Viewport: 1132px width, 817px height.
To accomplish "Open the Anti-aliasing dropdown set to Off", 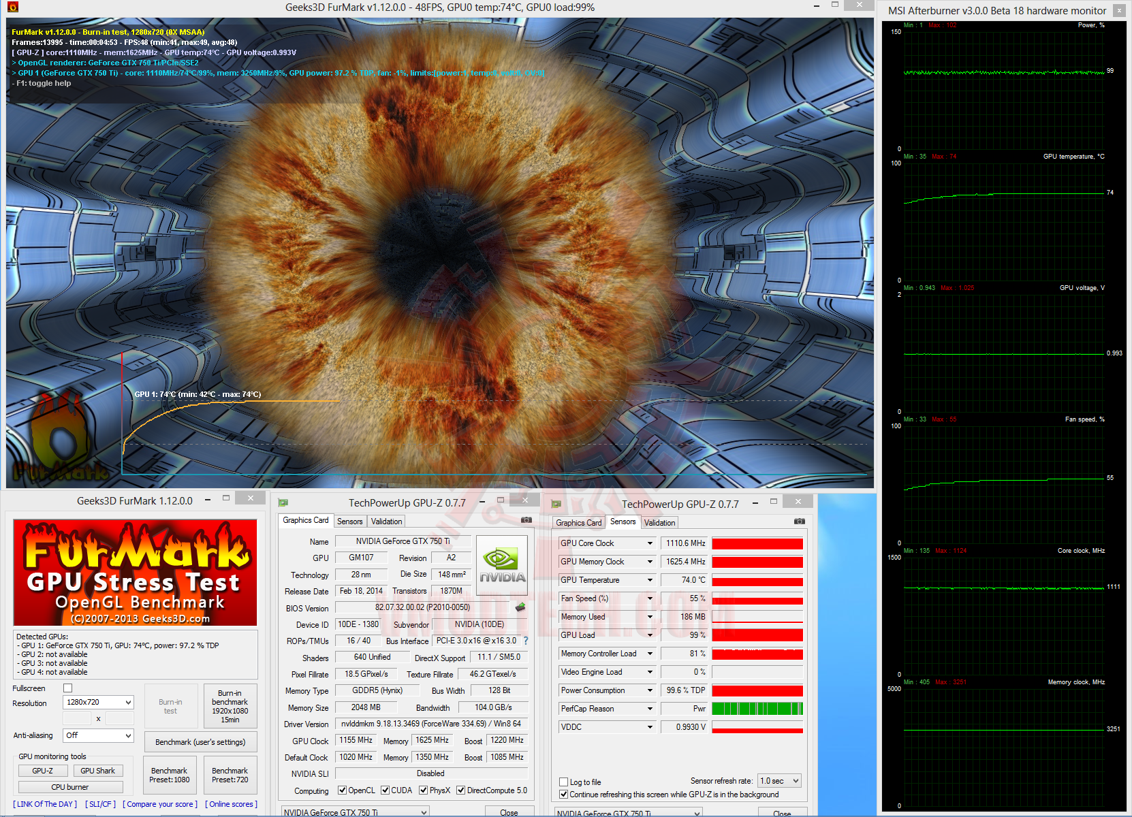I will pyautogui.click(x=99, y=735).
